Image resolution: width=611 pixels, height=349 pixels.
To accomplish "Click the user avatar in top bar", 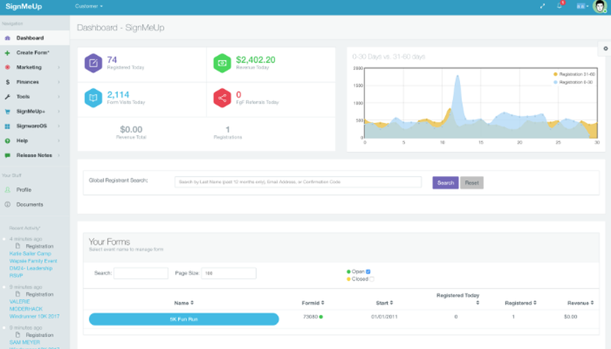I will pos(599,6).
